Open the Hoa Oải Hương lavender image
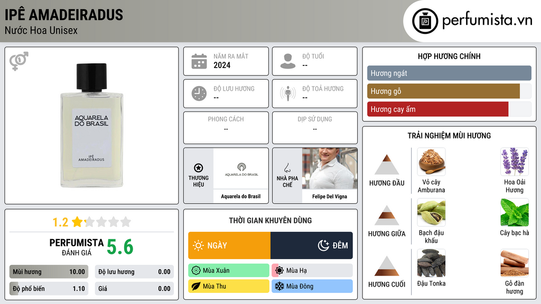The height and width of the screenshot is (304, 541). (x=515, y=162)
